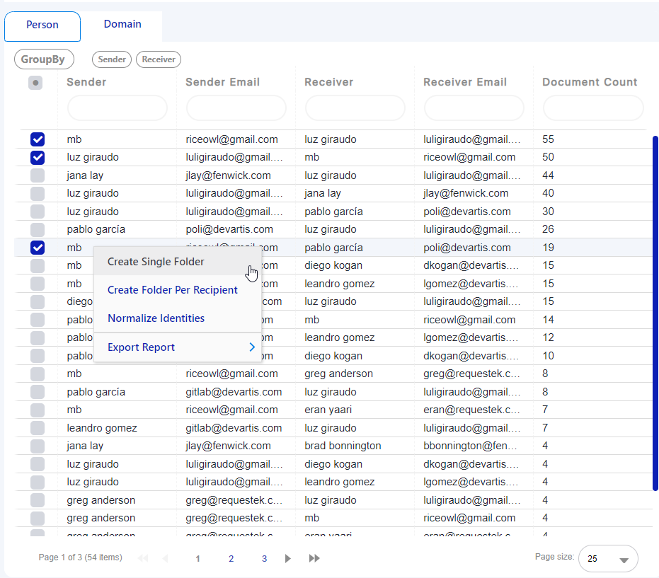Viewport: 659px width, 578px height.
Task: Click the 'eran@requestek.c…' receiver email in count-7 row
Action: pos(471,410)
